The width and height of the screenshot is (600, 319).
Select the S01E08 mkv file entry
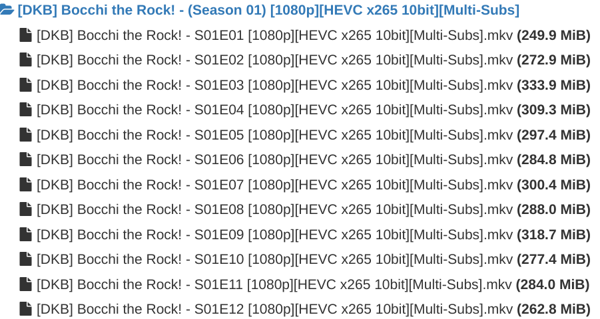[274, 209]
